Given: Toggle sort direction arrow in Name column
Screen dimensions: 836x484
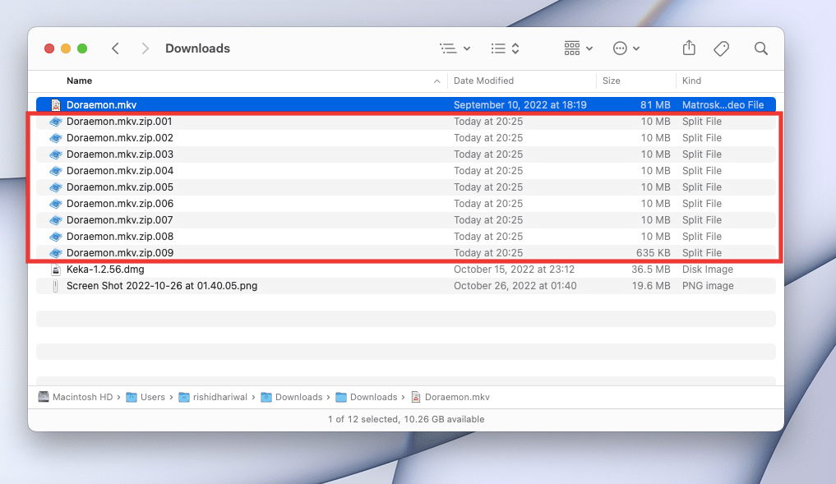Looking at the screenshot, I should [x=436, y=81].
